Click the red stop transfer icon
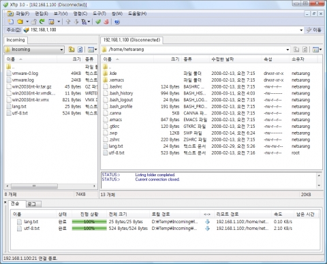This screenshot has width=327, height=264. [x=106, y=22]
